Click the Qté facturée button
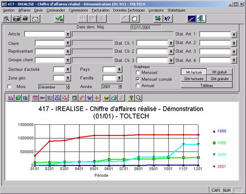Viewport: 246px width, 194px height. pyautogui.click(x=194, y=78)
